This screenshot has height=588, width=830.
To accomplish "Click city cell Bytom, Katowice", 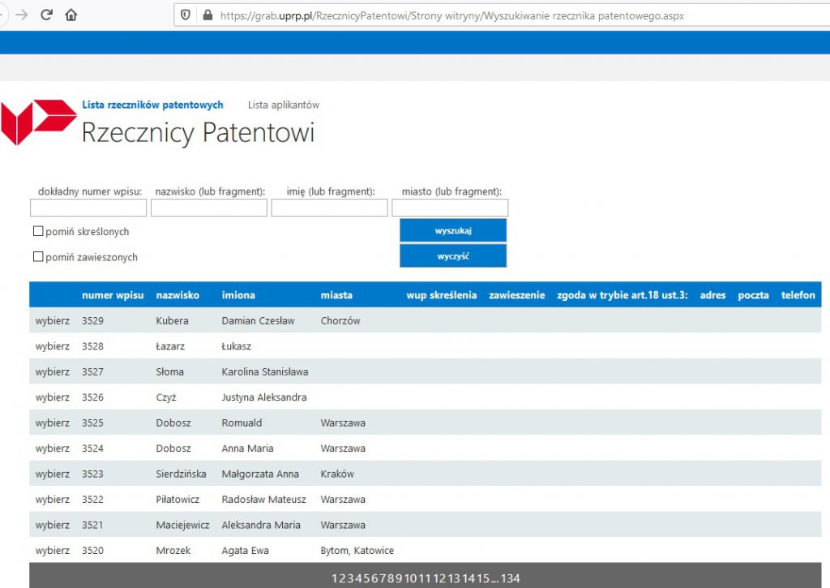I will [x=357, y=551].
